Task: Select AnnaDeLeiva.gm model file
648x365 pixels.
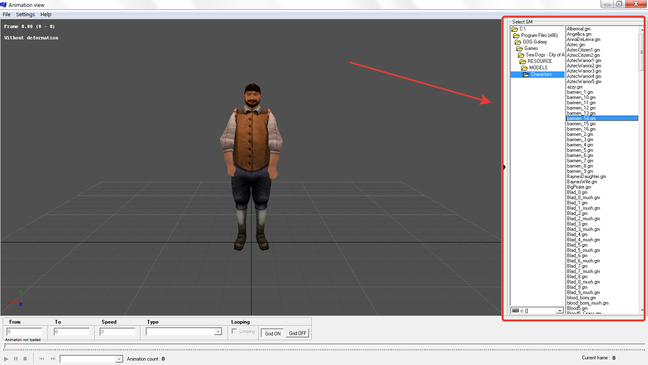Action: tap(584, 39)
